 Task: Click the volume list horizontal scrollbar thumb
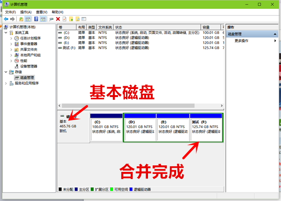[x=128, y=105]
